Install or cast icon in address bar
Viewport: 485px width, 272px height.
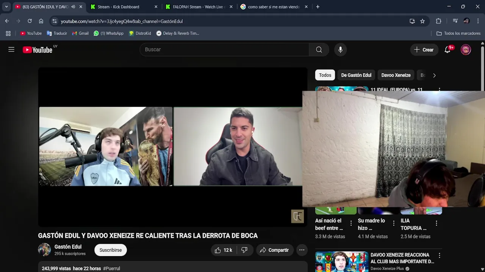pos(412,21)
